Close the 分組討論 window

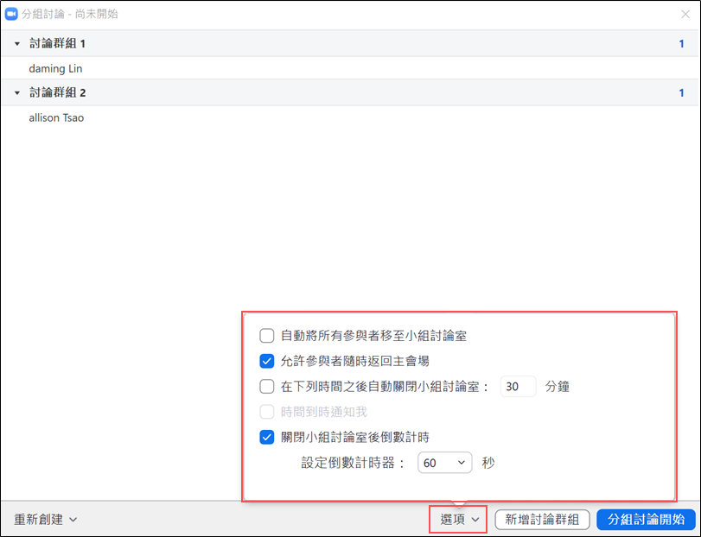685,15
